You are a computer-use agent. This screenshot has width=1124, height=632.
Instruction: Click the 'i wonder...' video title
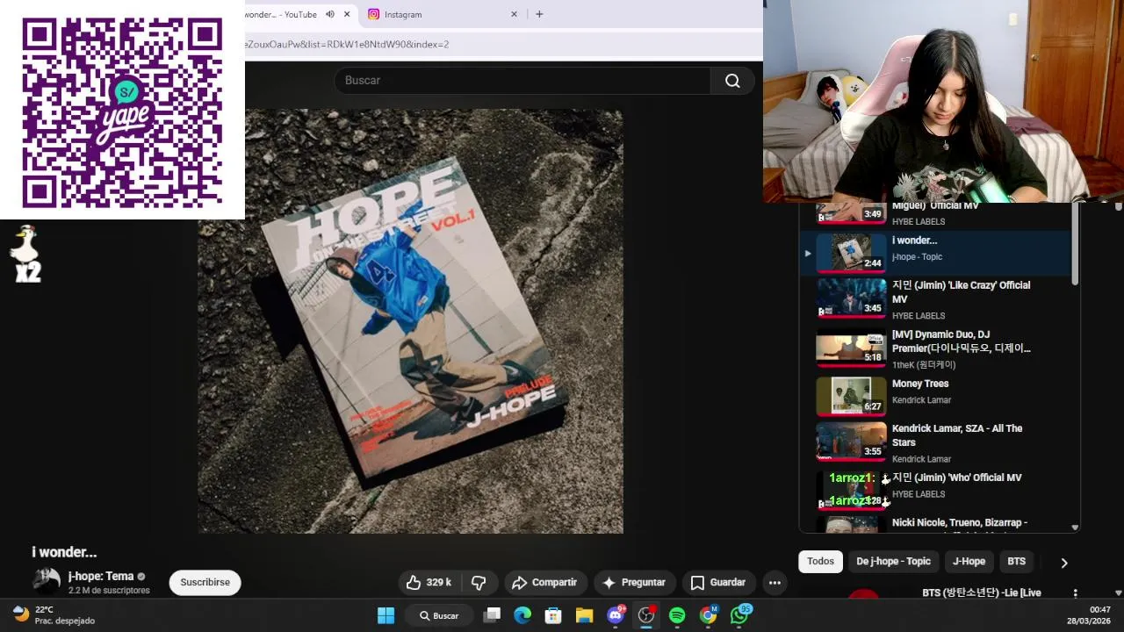[x=64, y=552]
